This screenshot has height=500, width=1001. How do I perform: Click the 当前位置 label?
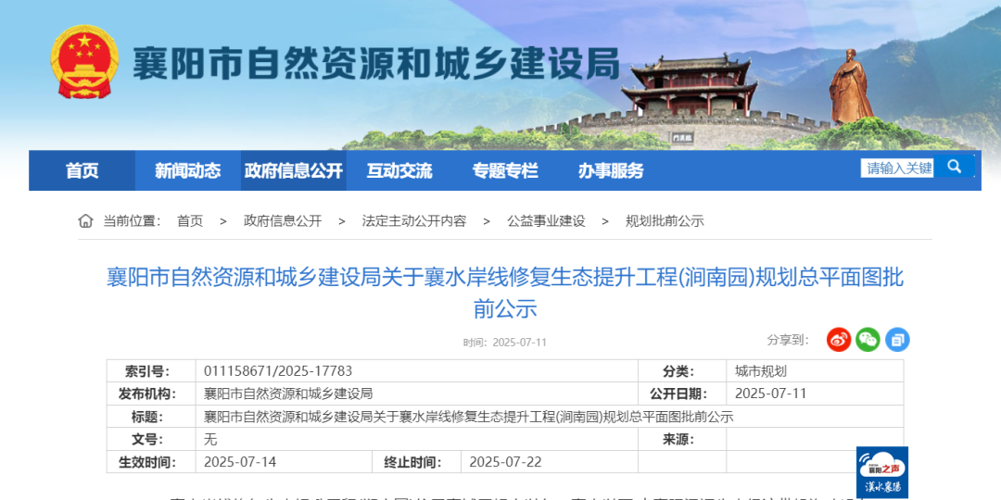pyautogui.click(x=132, y=221)
